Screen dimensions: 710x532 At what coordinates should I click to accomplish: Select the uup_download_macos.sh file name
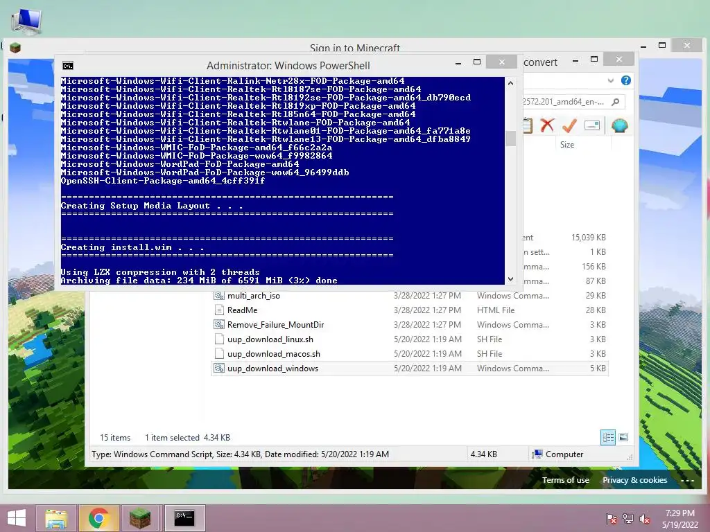[274, 354]
